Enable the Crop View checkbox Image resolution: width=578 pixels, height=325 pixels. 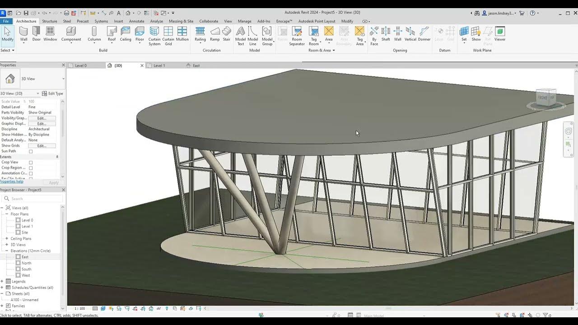[x=31, y=162]
